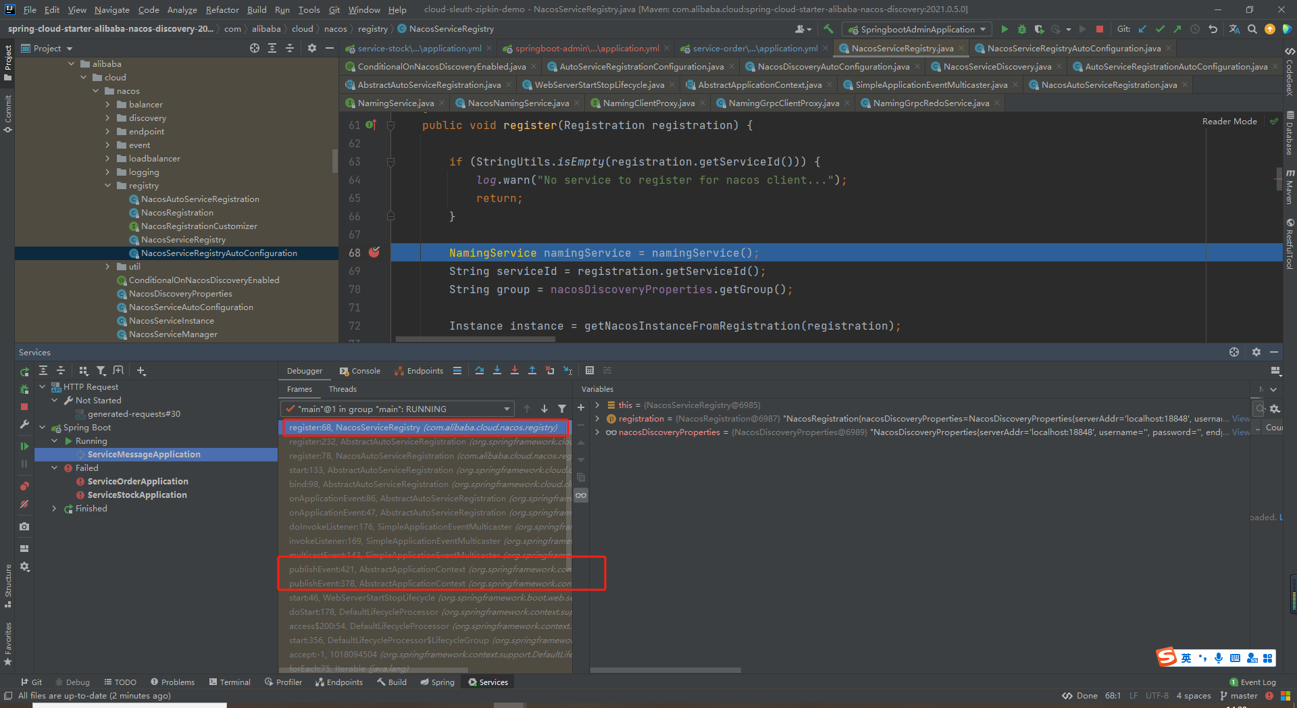
Task: Click the Resume Program icon in the Services sidebar
Action: [x=24, y=446]
